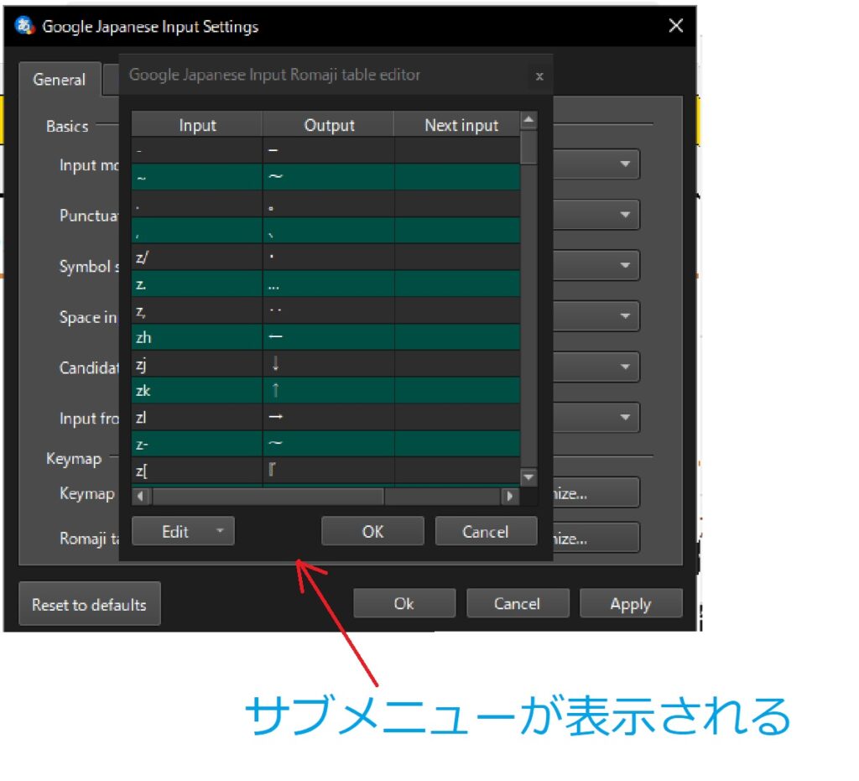Select the down arrow output for zj
Image resolution: width=859 pixels, height=781 pixels.
pos(329,364)
